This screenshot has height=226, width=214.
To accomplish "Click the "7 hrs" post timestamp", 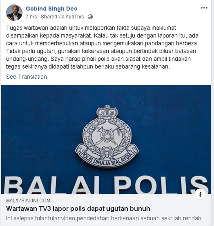I will pyautogui.click(x=32, y=17).
